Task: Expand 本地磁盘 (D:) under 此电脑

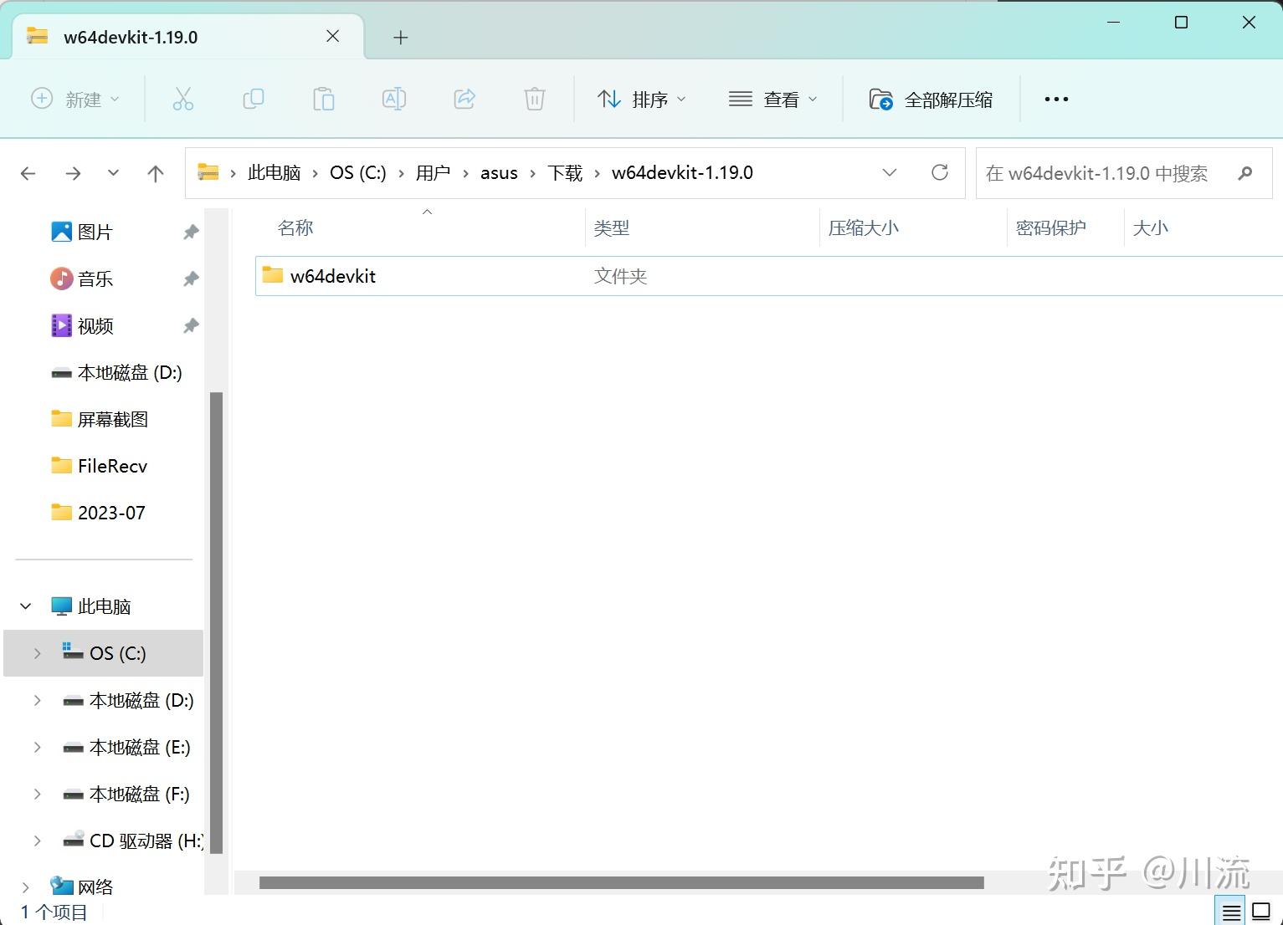Action: pyautogui.click(x=37, y=700)
